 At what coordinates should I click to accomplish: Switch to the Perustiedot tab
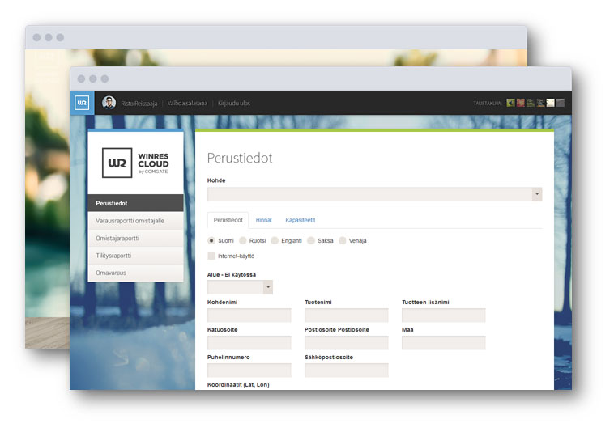click(228, 220)
